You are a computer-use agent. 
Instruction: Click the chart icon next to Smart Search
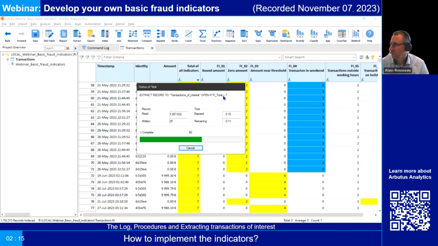367,57
